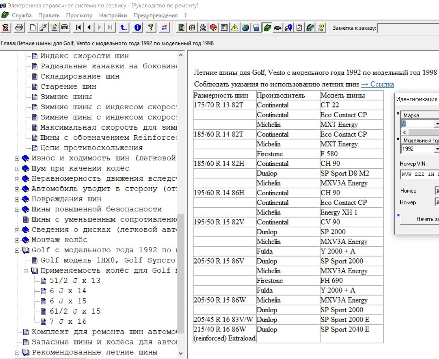Click the document with question mark icon
This screenshot has height=359, width=439.
[321, 28]
